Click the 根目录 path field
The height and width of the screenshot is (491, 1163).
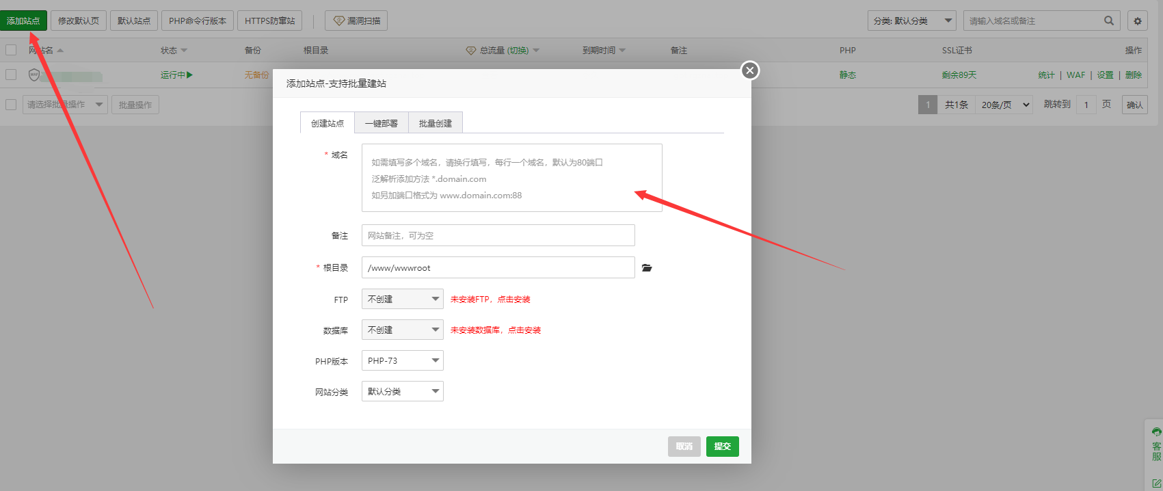[498, 267]
